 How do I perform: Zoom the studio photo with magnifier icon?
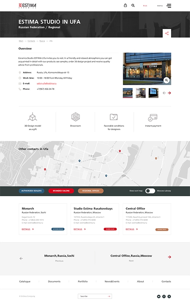point(166,80)
